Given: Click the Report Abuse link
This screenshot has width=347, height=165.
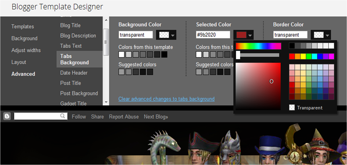Looking at the screenshot, I should 124,117.
